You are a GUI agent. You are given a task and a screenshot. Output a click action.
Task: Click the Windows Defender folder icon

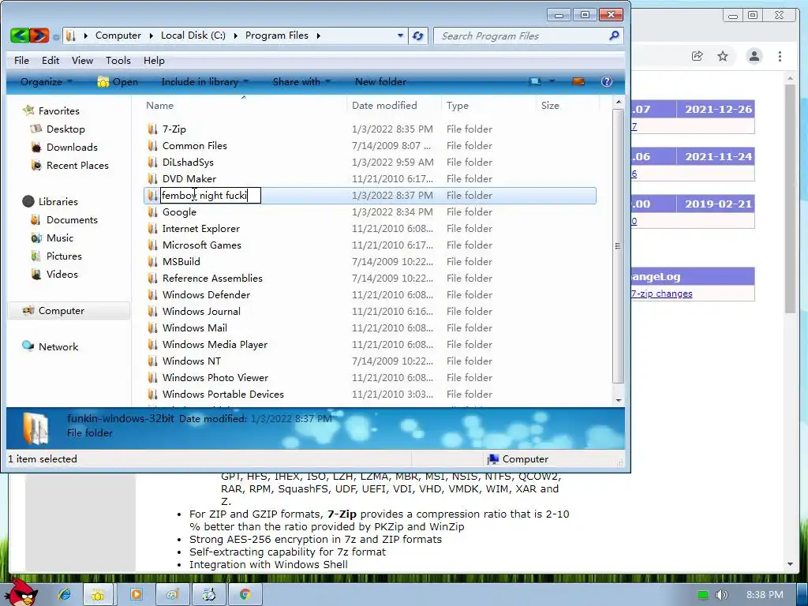click(x=152, y=295)
